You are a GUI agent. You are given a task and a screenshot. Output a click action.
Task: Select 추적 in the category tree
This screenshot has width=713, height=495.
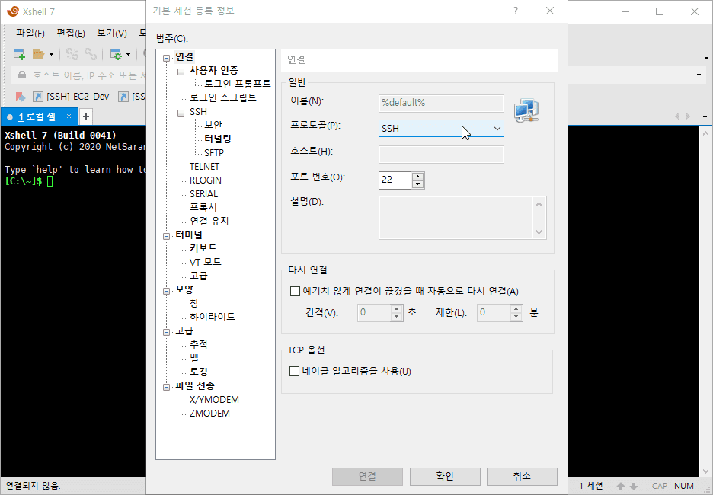(199, 344)
